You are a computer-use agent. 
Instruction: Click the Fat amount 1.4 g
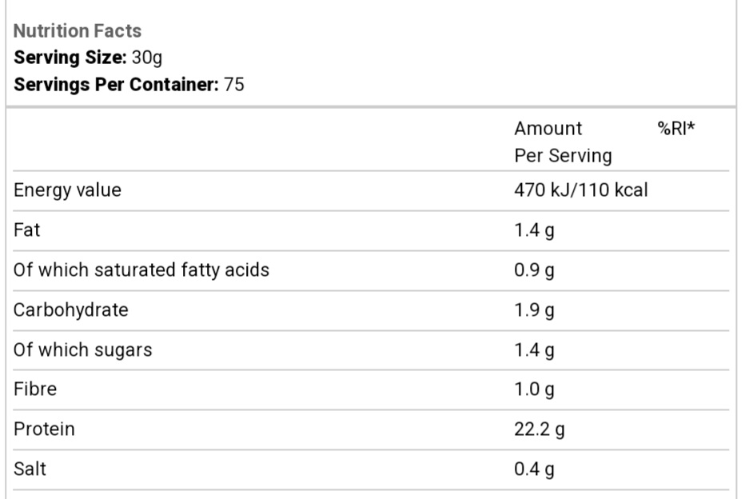(534, 230)
